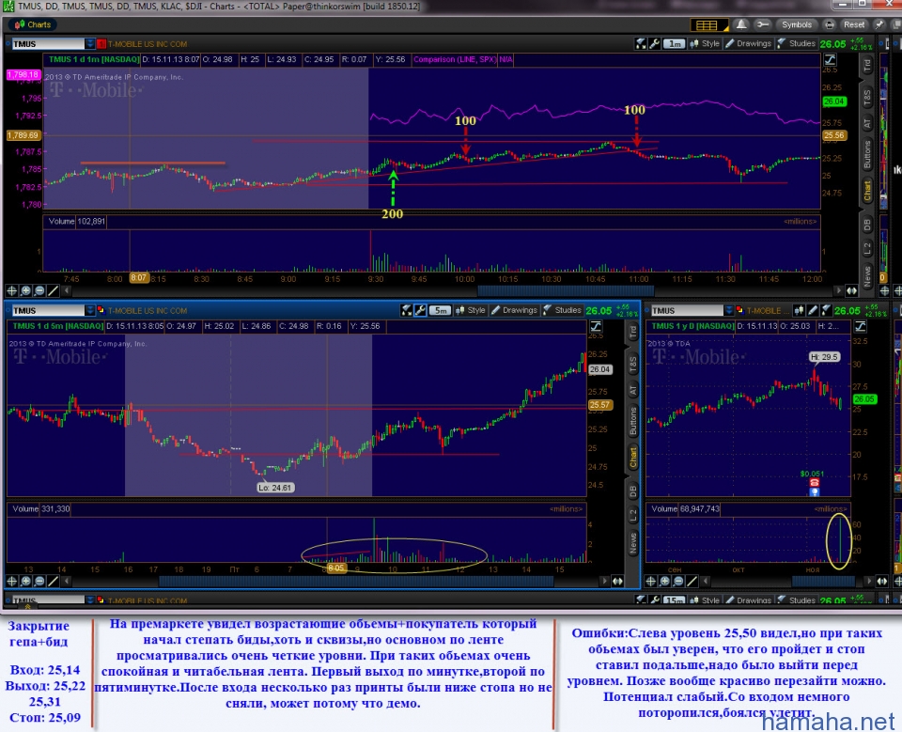Click the crosshair pan icon under 1m chart
Image resolution: width=902 pixels, height=732 pixels.
point(11,290)
